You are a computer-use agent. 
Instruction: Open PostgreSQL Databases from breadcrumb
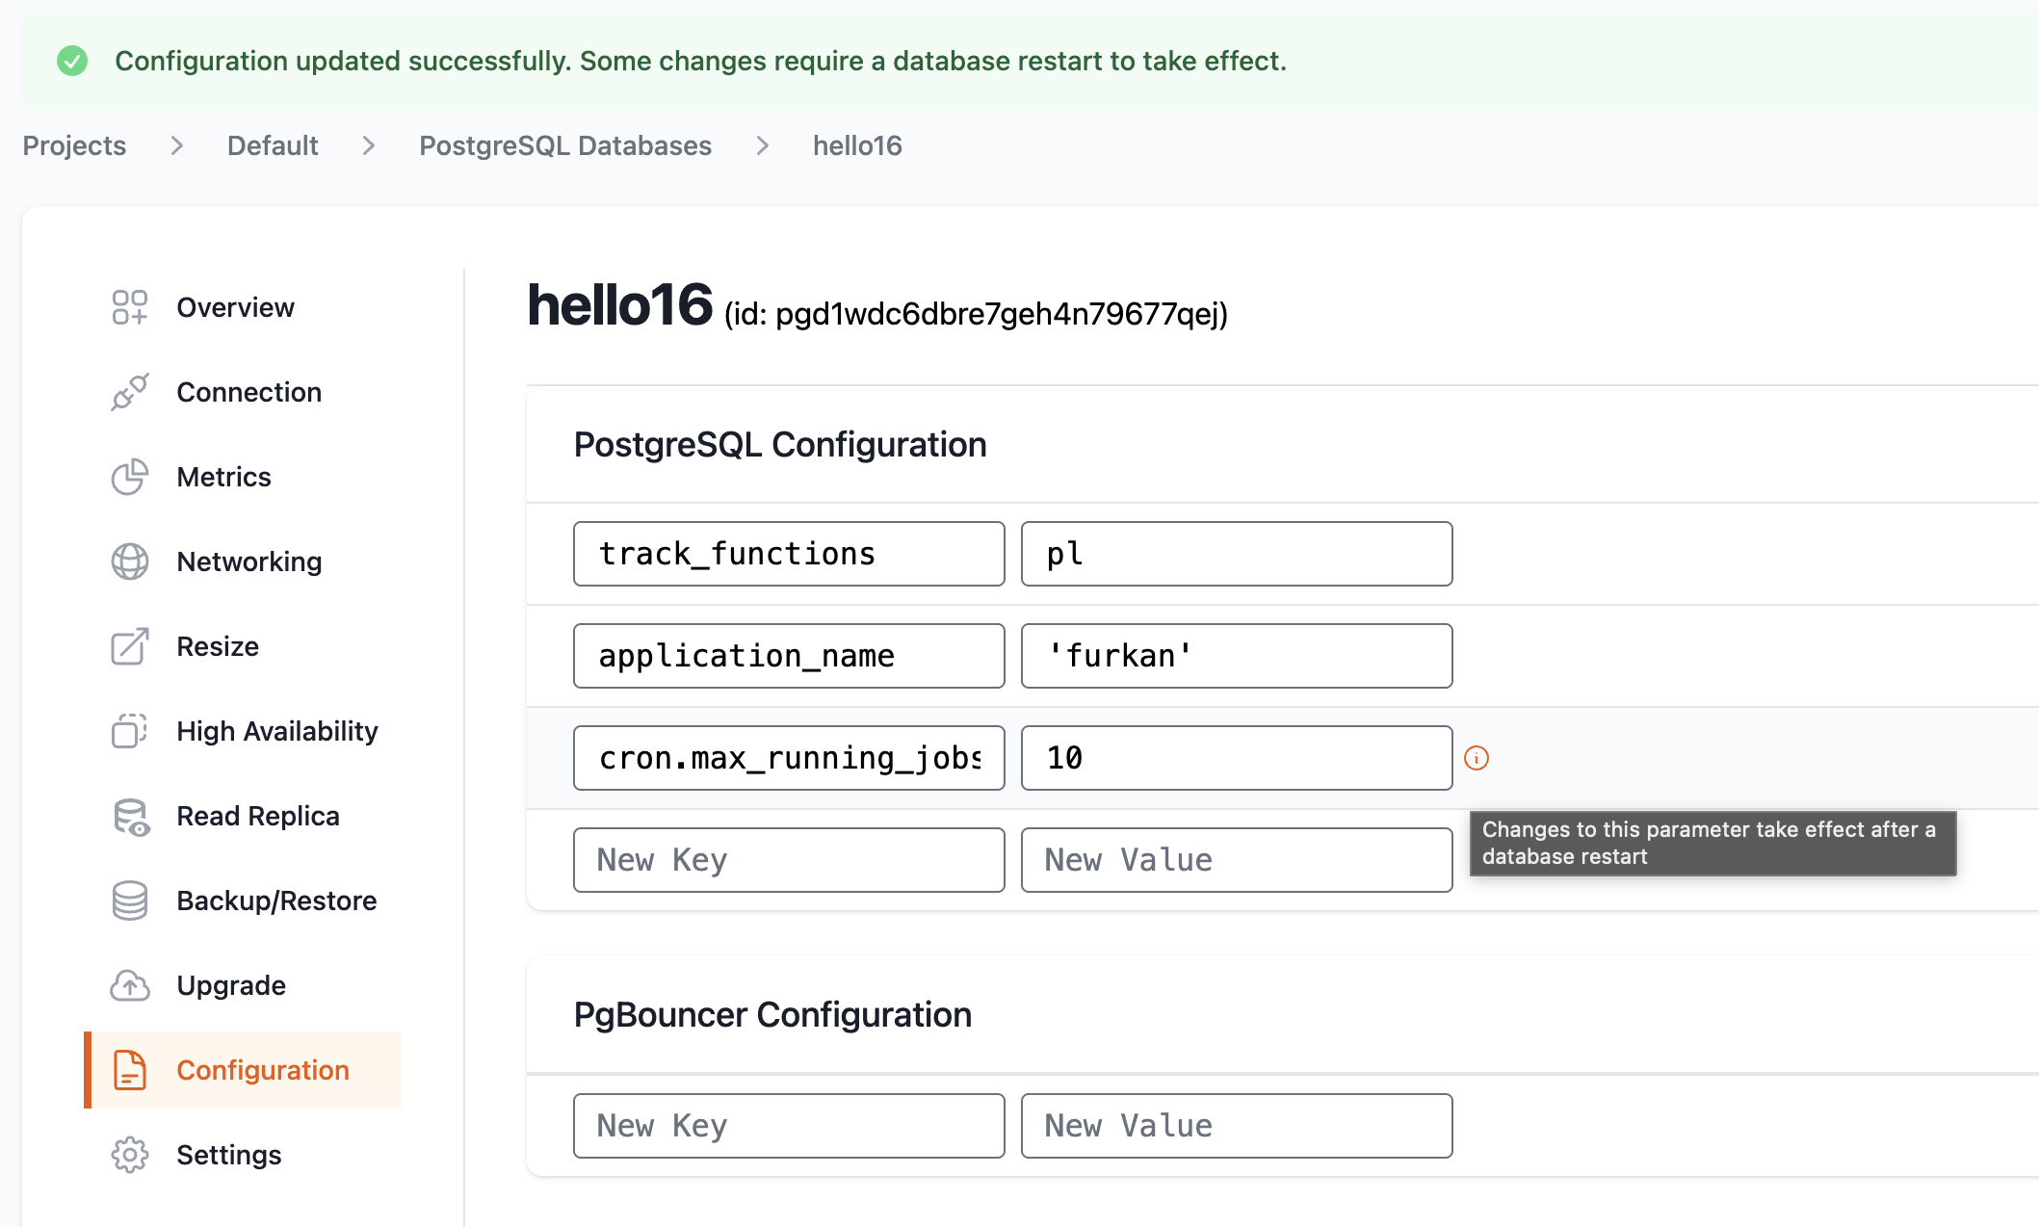(x=565, y=145)
